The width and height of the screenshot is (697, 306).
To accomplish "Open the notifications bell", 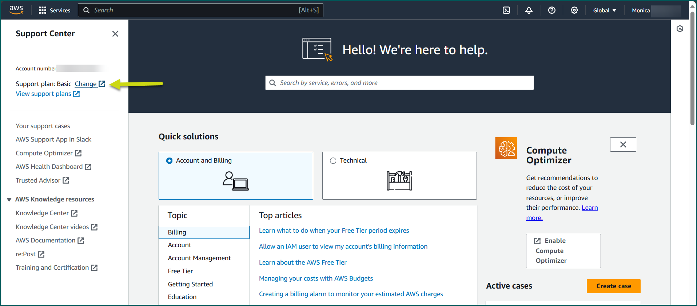I will click(x=529, y=11).
